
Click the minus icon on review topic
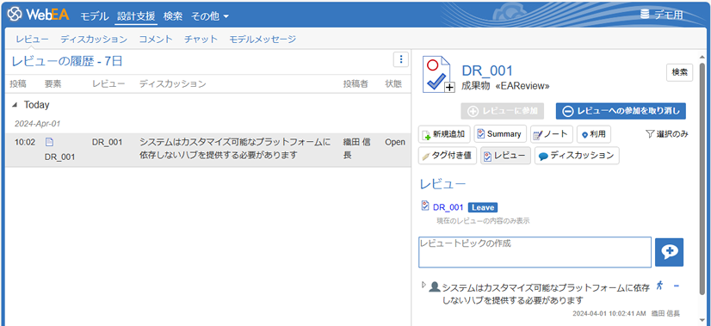coord(676,286)
